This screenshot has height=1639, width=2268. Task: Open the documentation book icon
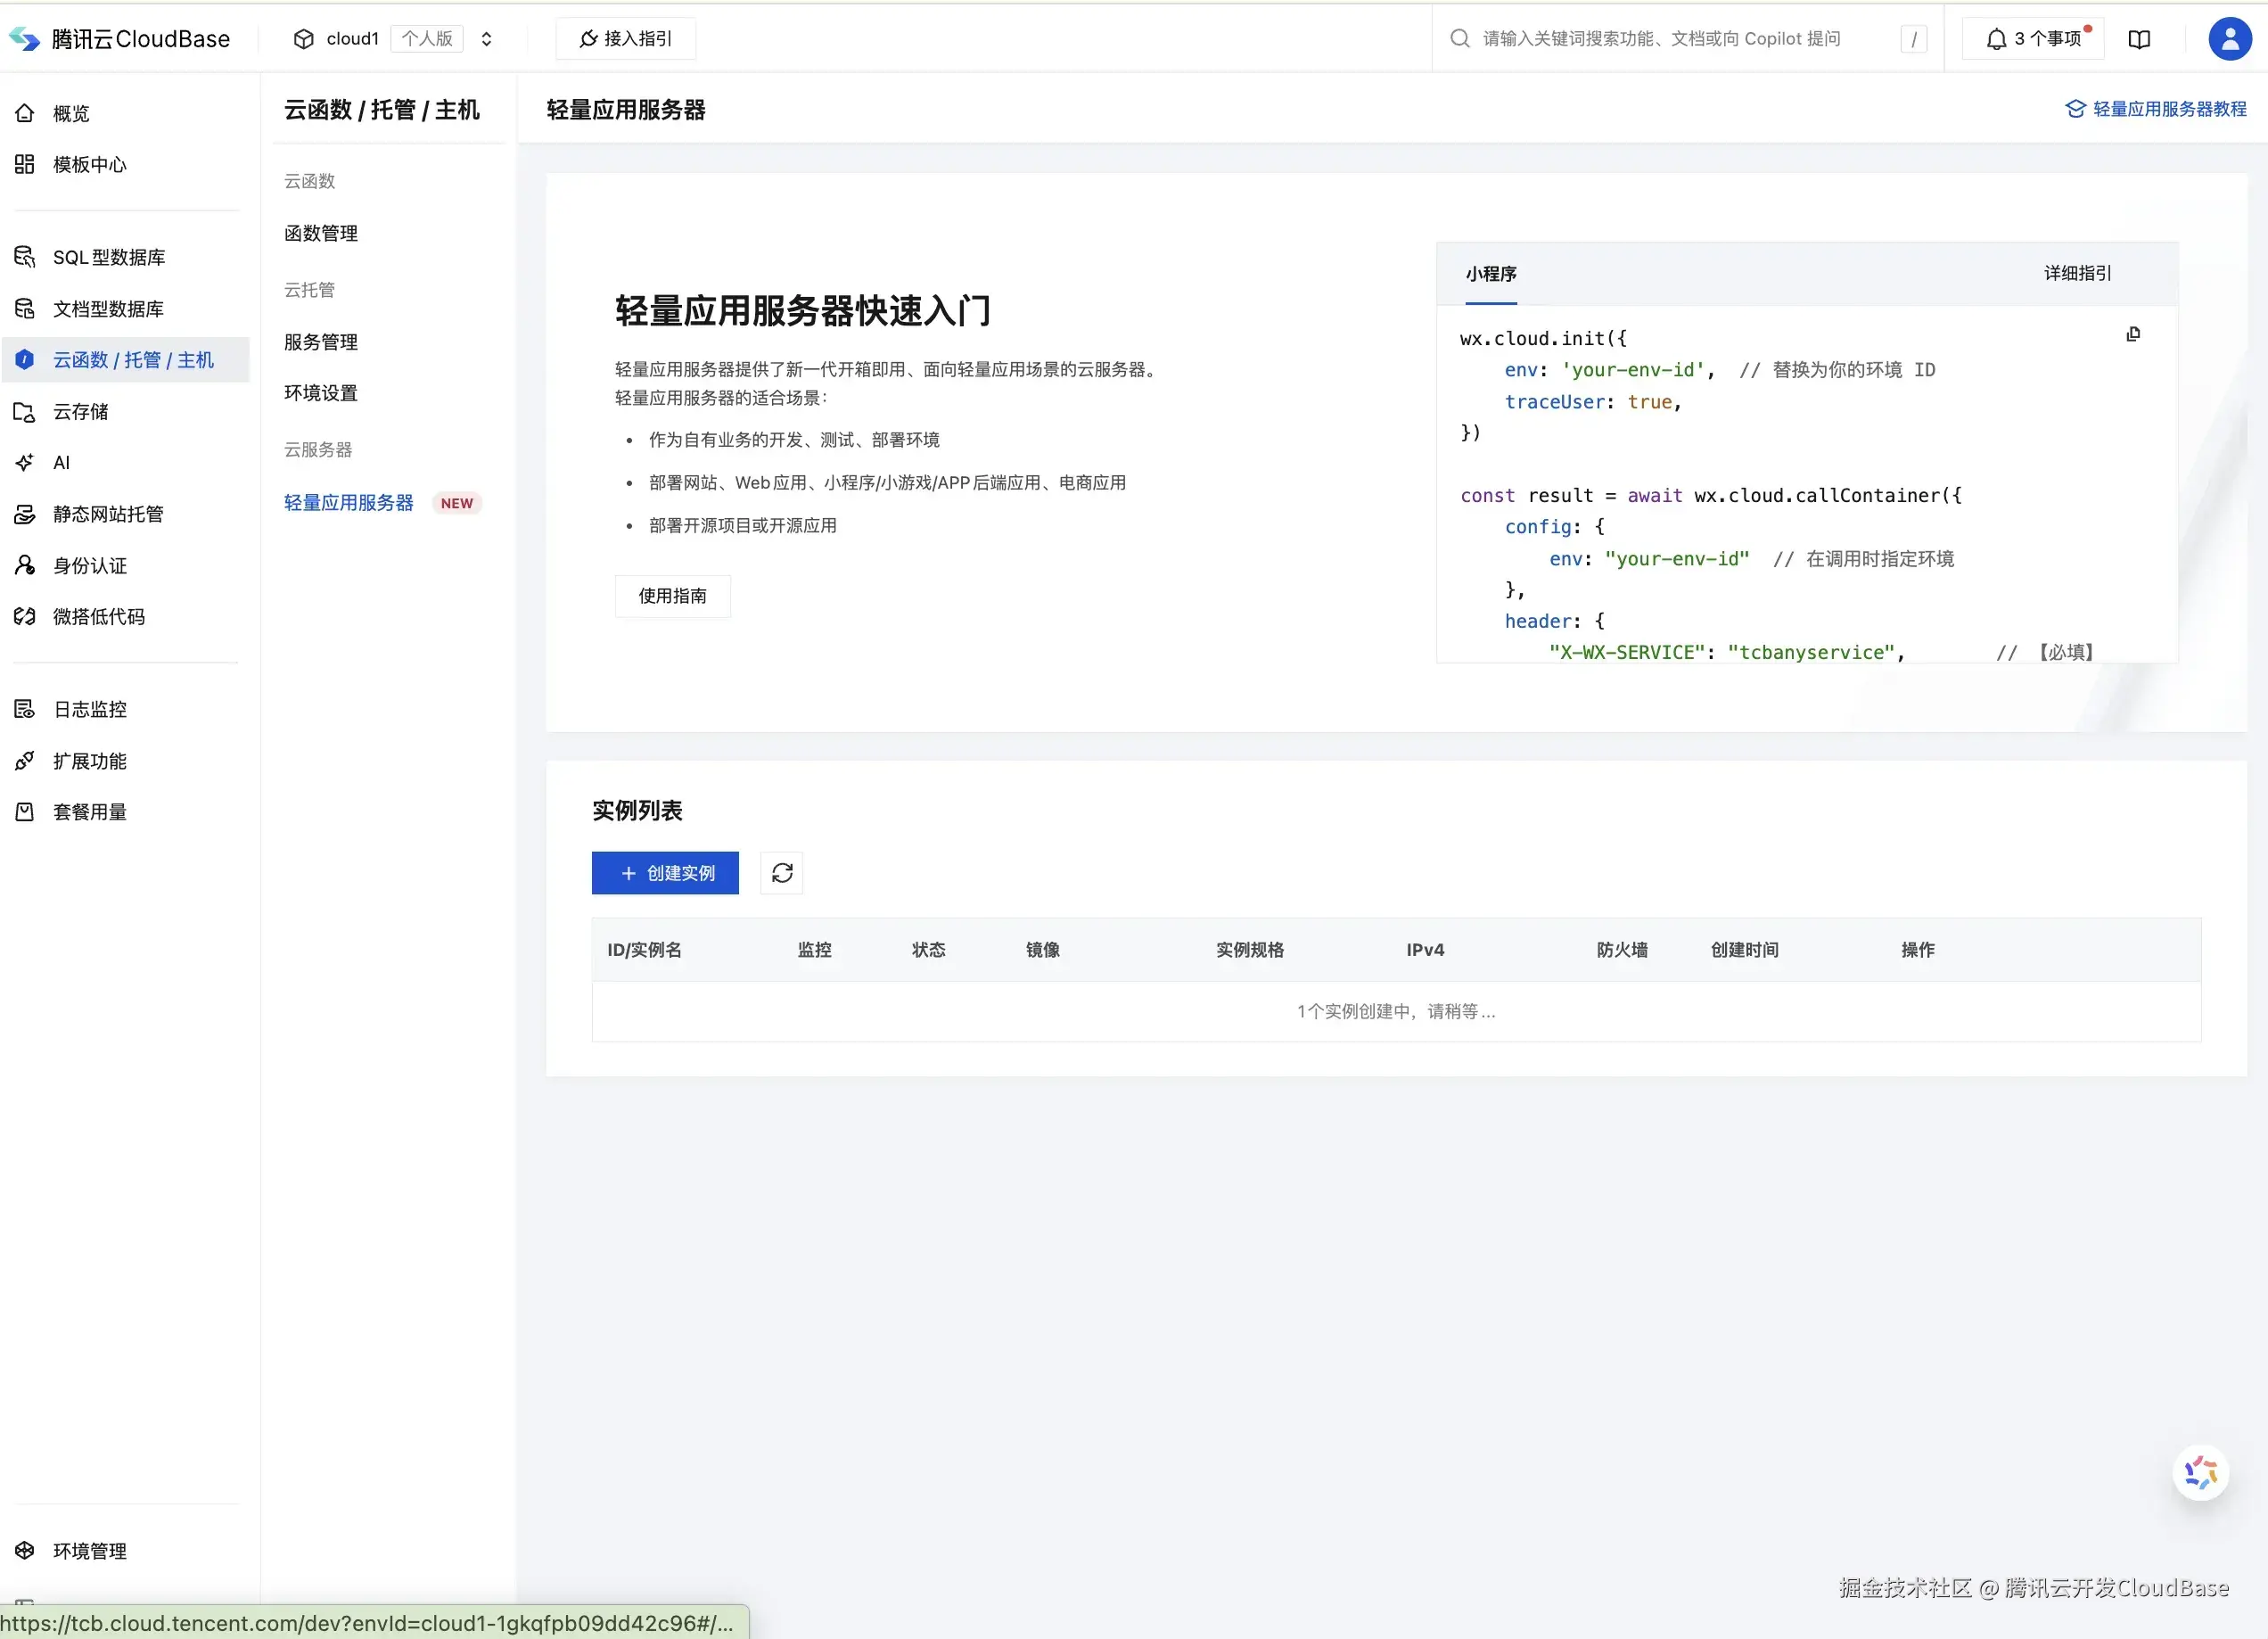(x=2140, y=39)
